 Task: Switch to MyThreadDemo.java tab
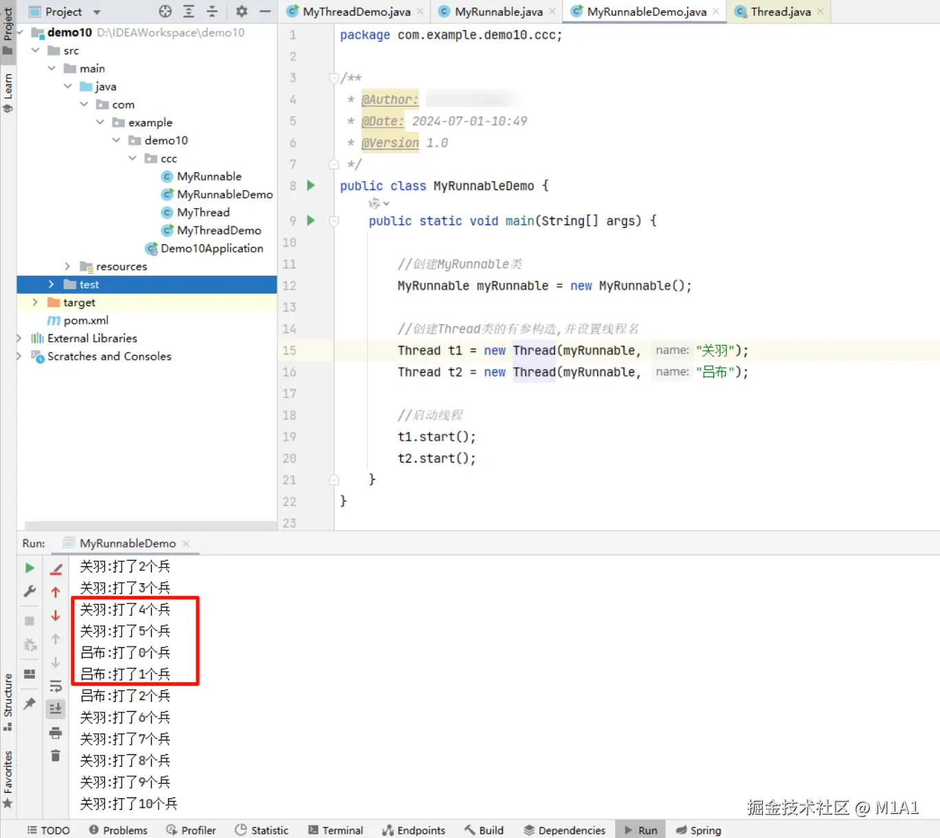pos(356,12)
